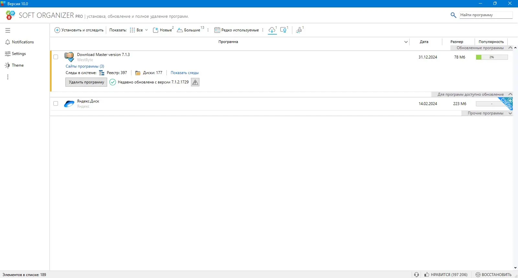Show Редко используемые programs filter
The image size is (518, 278).
pos(237,30)
